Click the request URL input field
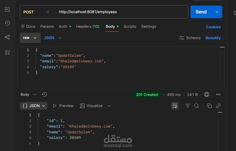 click(x=122, y=12)
